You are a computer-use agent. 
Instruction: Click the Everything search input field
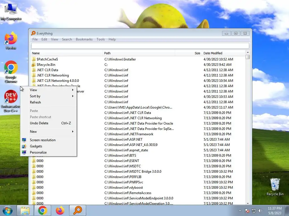click(140, 46)
